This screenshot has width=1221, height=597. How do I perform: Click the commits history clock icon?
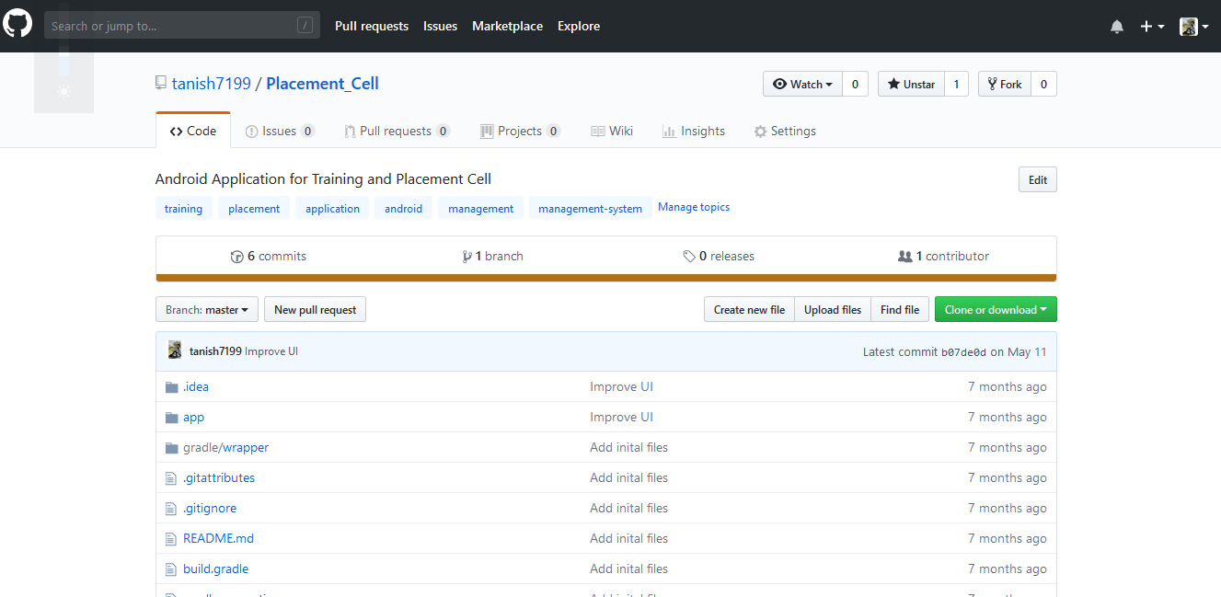click(236, 257)
